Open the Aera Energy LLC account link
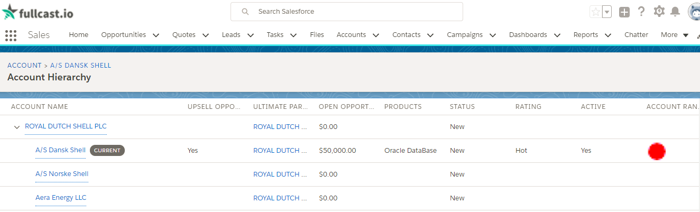 pos(61,198)
